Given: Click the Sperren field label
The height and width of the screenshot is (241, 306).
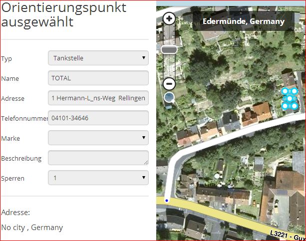Looking at the screenshot, I should tap(12, 178).
